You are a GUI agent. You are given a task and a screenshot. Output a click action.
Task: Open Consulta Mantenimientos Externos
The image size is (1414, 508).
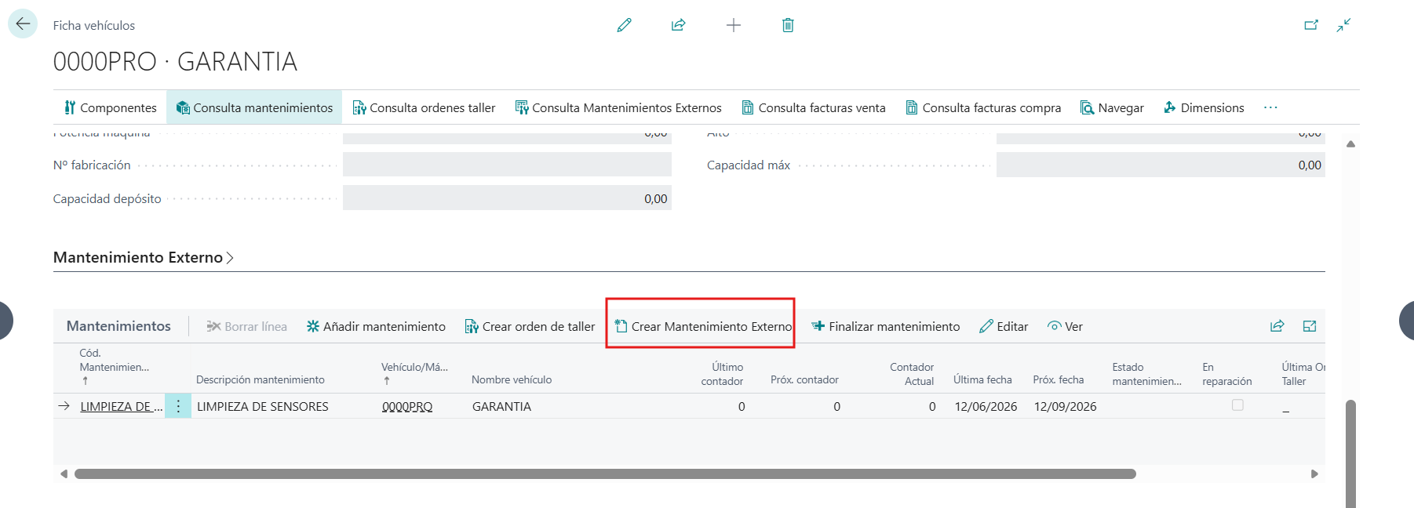pos(618,107)
